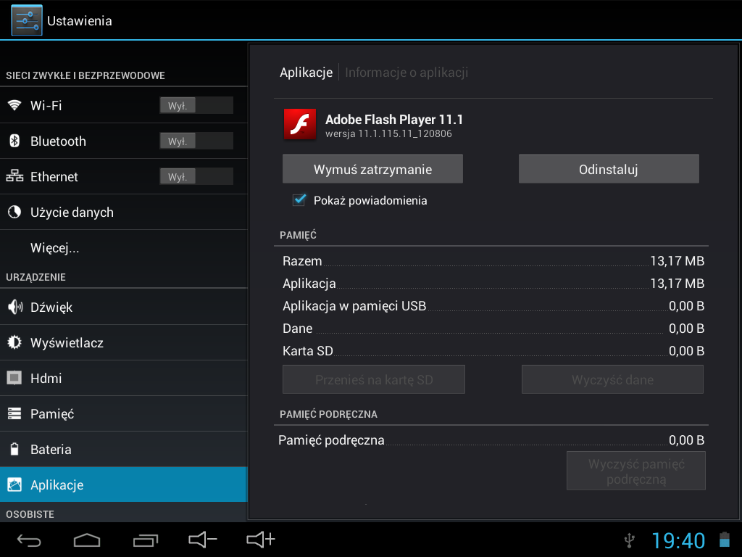This screenshot has height=557, width=742.
Task: Tap Aplikacja w pamięci USB row
Action: 493,306
